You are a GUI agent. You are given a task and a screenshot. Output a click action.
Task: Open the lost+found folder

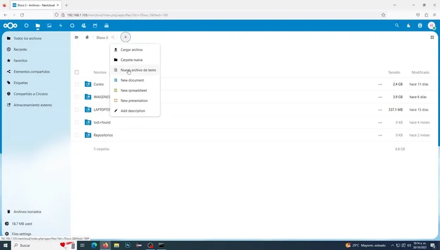coord(102,122)
